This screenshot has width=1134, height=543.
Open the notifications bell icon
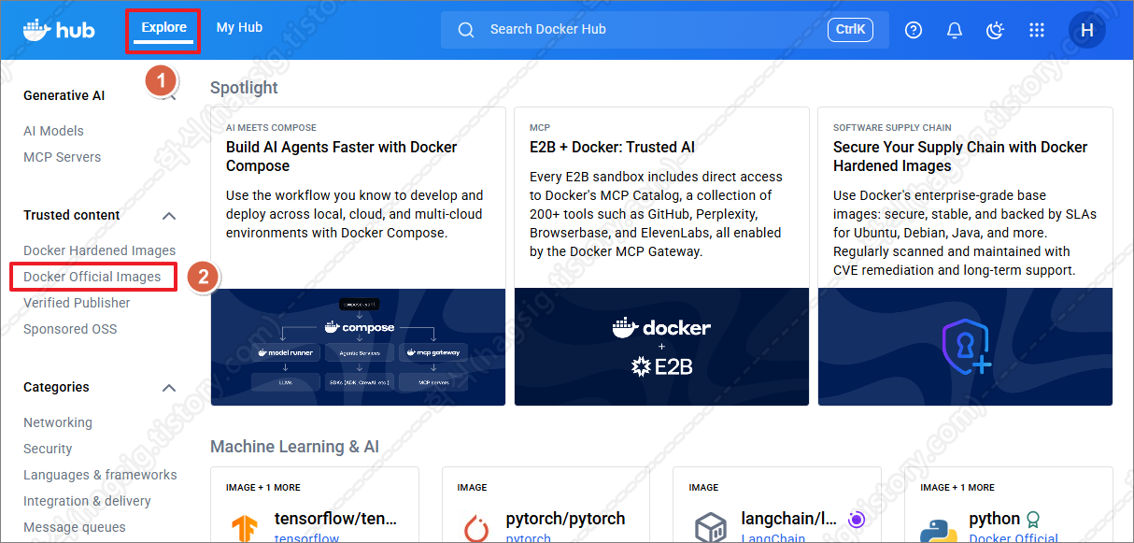tap(955, 30)
